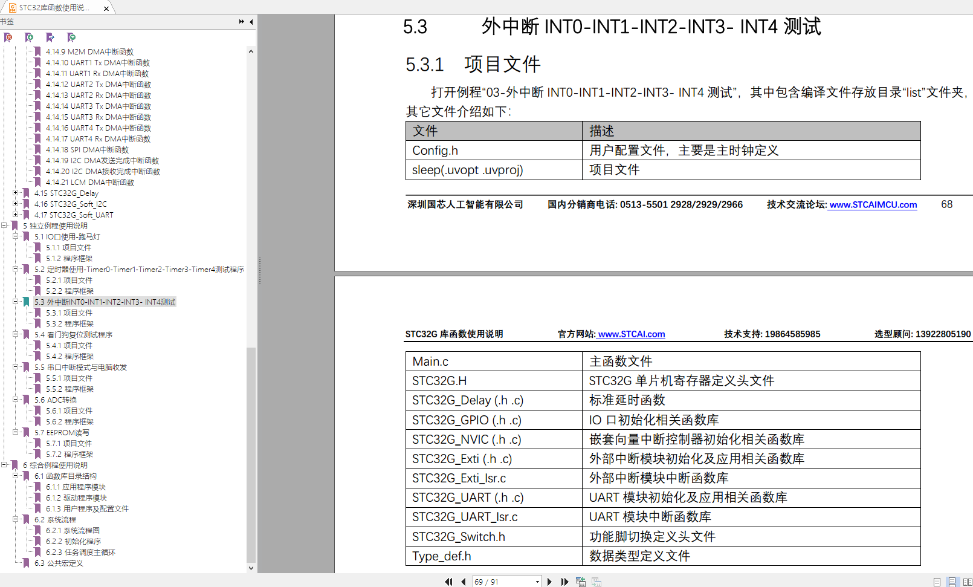Collapse the 5.2 定时器使用 bookmark node
This screenshot has width=973, height=587.
click(x=15, y=269)
